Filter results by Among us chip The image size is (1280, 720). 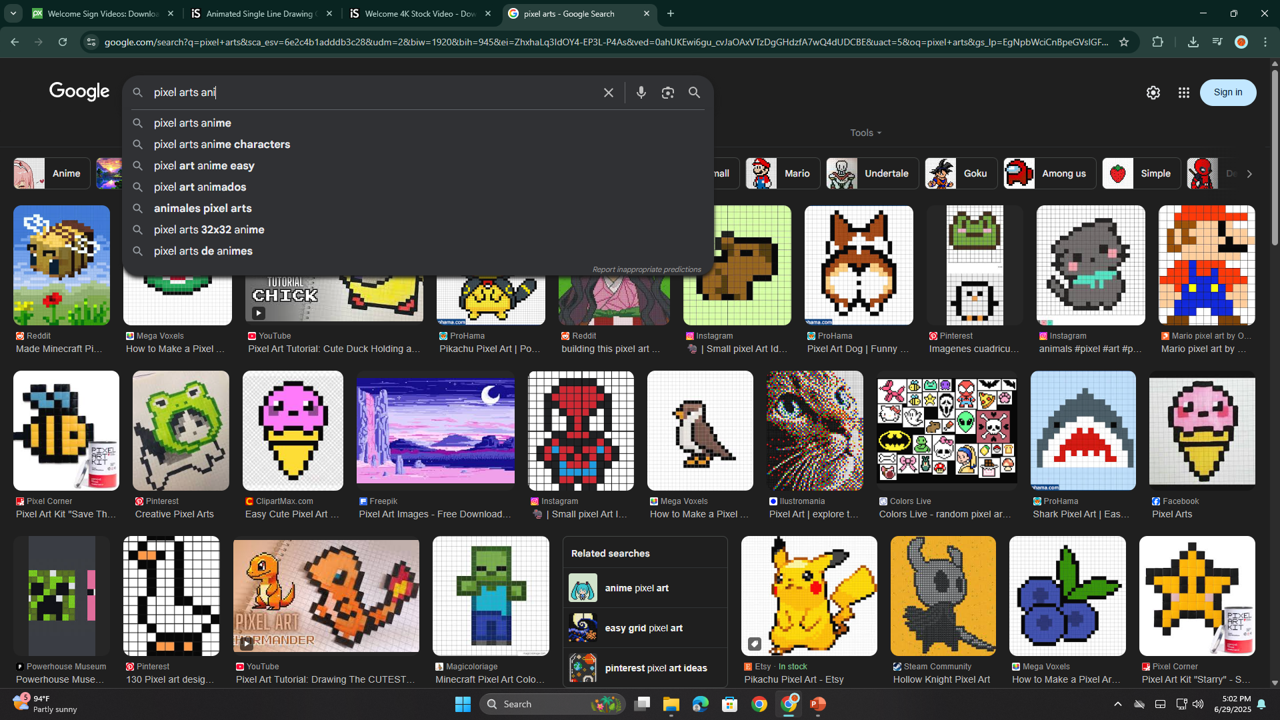click(x=1049, y=173)
